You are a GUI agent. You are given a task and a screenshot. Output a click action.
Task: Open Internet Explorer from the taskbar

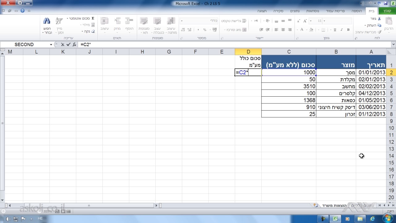[372, 219]
